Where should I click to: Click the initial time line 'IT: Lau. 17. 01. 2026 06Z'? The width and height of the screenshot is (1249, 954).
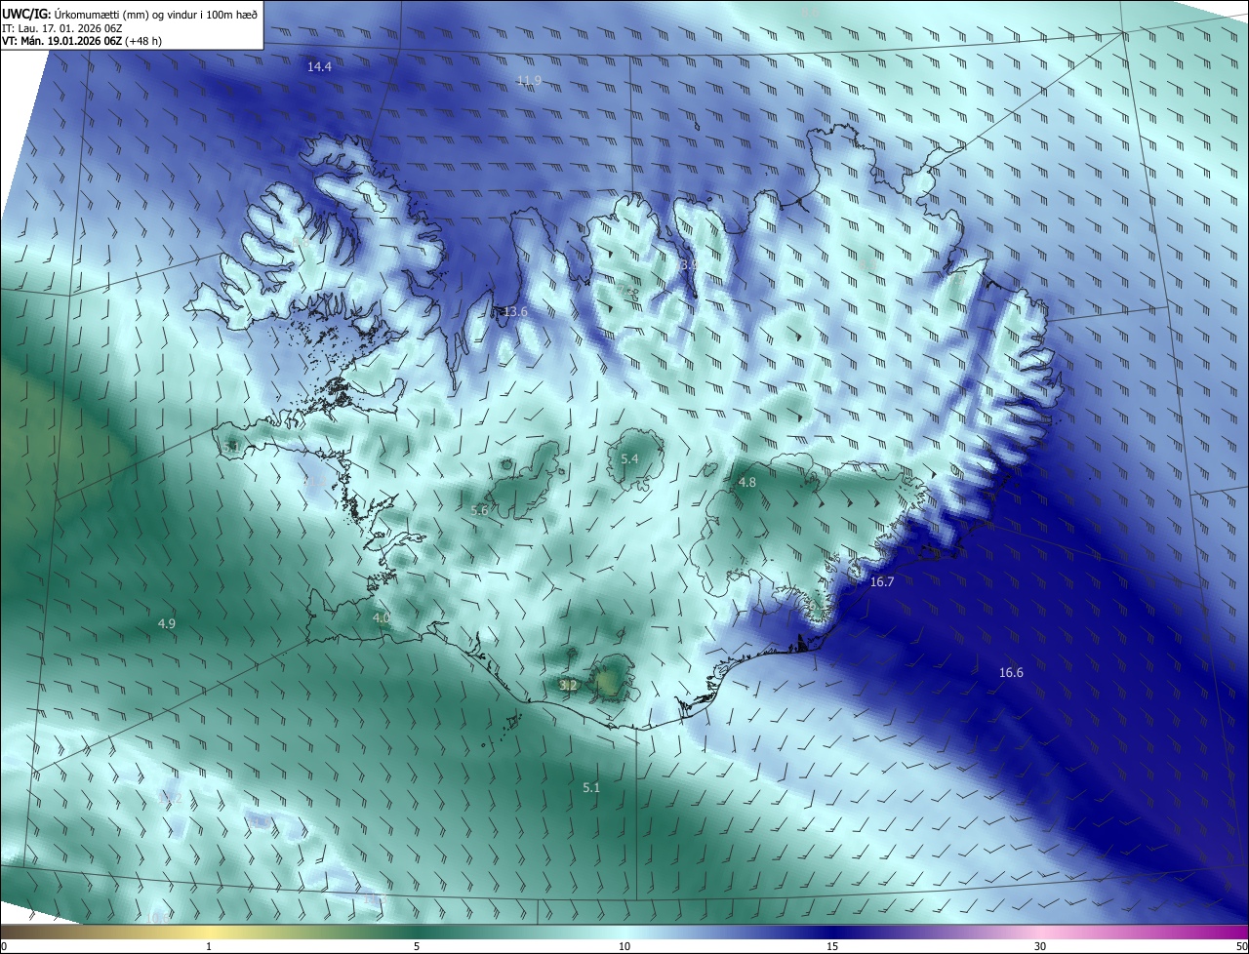[x=62, y=28]
